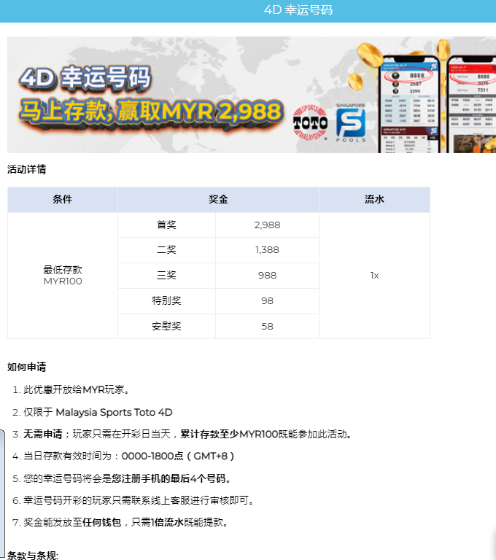Click the 三奖 prize row label
Screen dimensions: 496x560
tap(166, 276)
